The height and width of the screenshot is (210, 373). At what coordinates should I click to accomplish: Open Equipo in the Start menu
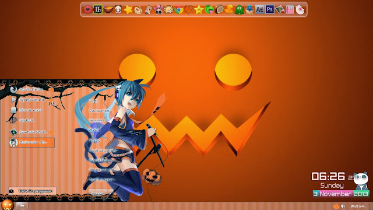[x=94, y=141]
